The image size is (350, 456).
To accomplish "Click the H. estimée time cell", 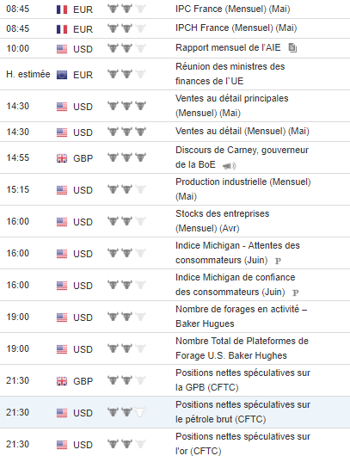I will [28, 75].
